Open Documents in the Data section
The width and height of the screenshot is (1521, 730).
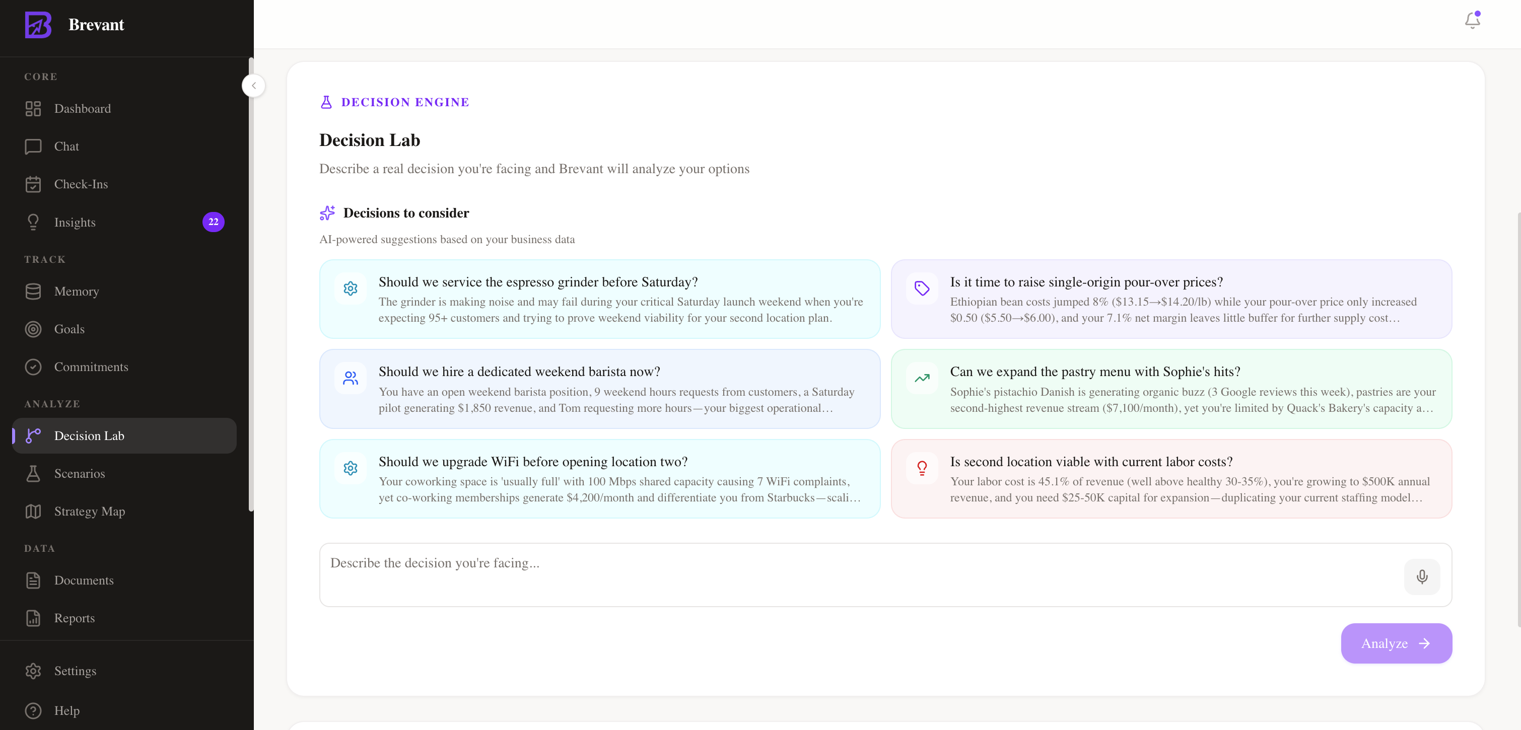[x=84, y=580]
